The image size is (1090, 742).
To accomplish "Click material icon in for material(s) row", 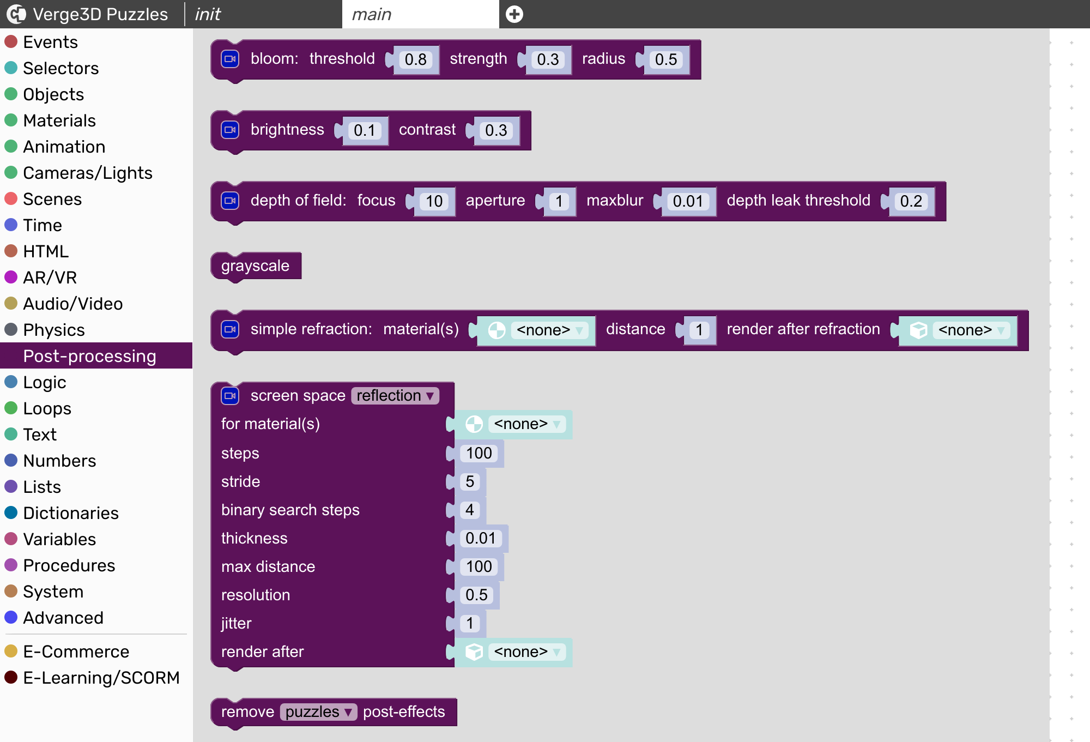I will [474, 424].
